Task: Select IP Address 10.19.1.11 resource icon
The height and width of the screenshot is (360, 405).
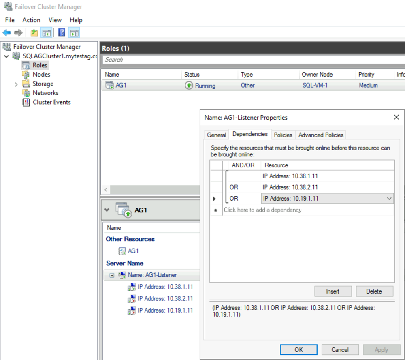Action: pos(132,311)
